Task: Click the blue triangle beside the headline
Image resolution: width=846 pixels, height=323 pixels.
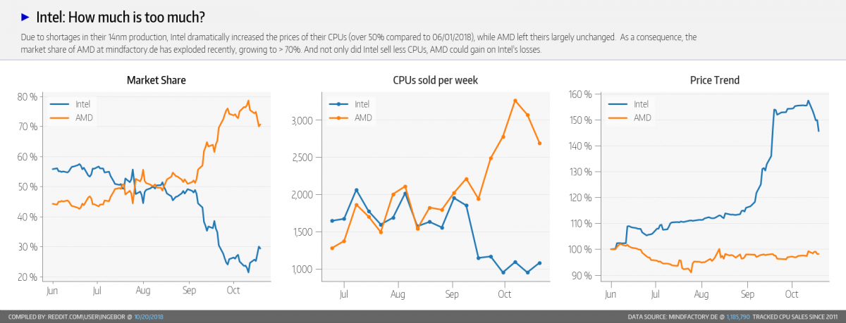Action: pyautogui.click(x=26, y=17)
